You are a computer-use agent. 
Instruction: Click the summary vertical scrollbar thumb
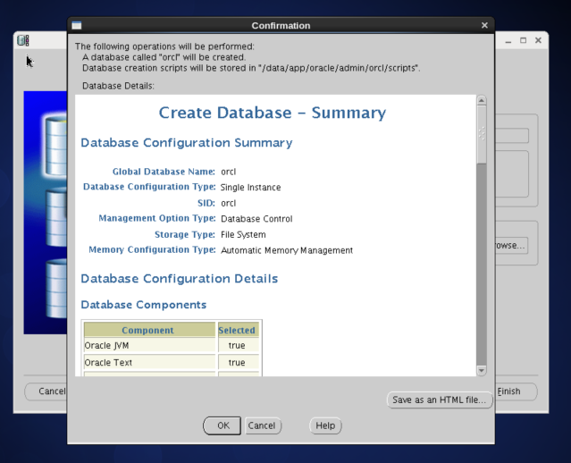482,134
